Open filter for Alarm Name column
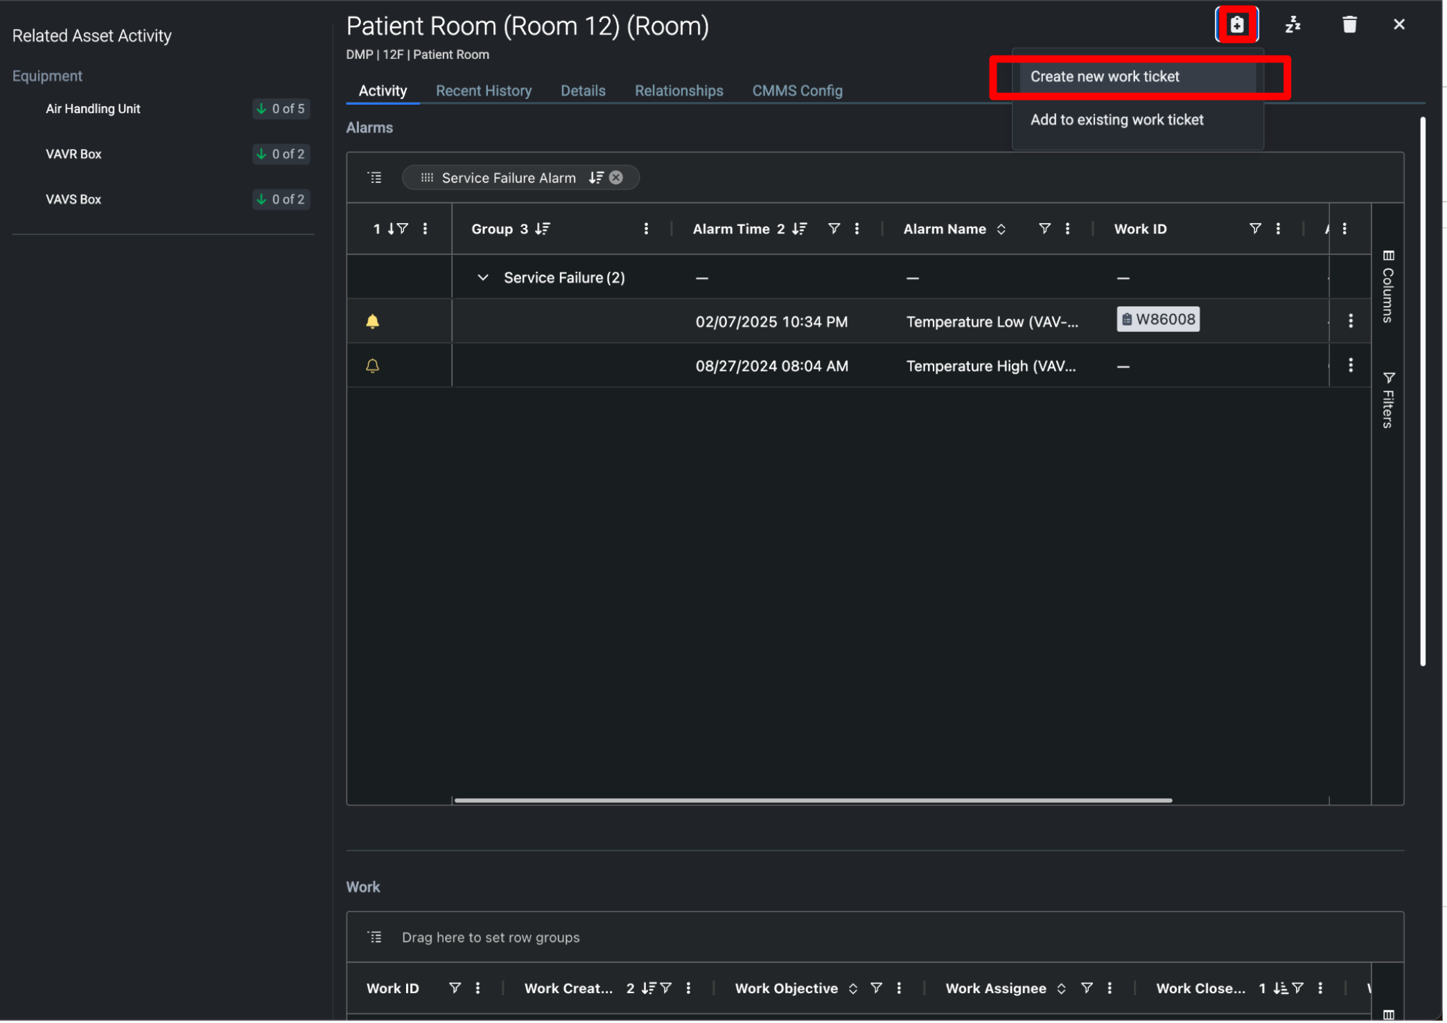Viewport: 1447px width, 1023px height. click(x=1044, y=229)
